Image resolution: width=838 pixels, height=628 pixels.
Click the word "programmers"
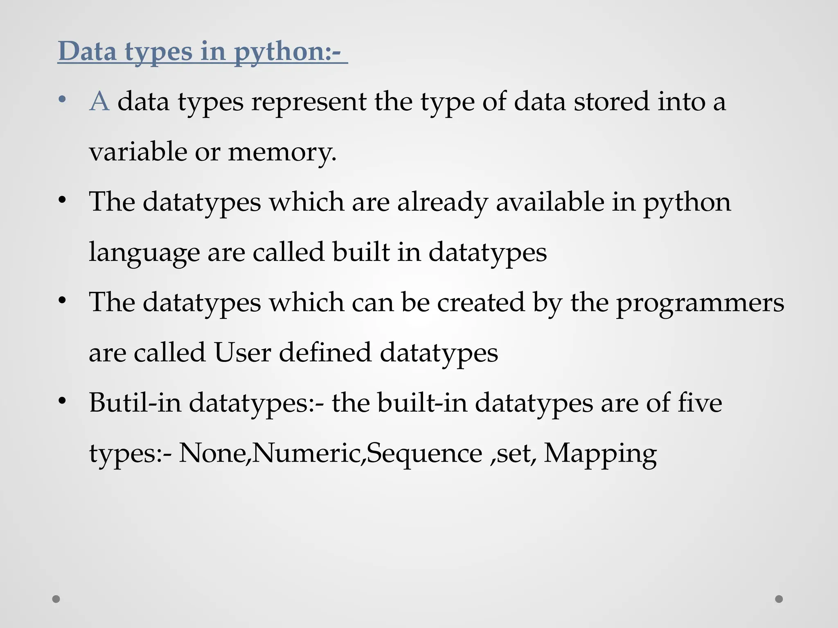700,303
